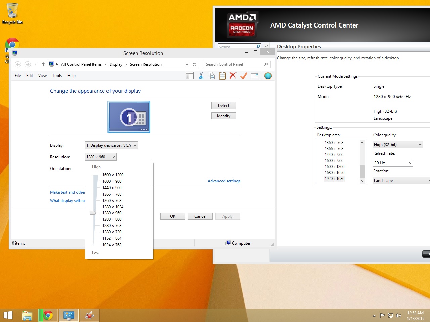Click the Detect button
430x322 pixels.
pos(223,106)
